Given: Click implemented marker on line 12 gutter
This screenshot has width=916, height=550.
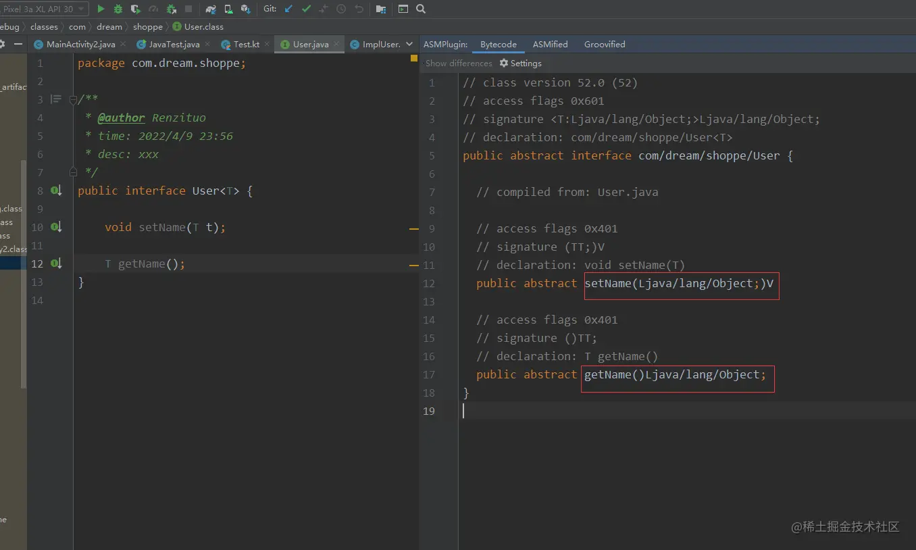Looking at the screenshot, I should pyautogui.click(x=57, y=264).
